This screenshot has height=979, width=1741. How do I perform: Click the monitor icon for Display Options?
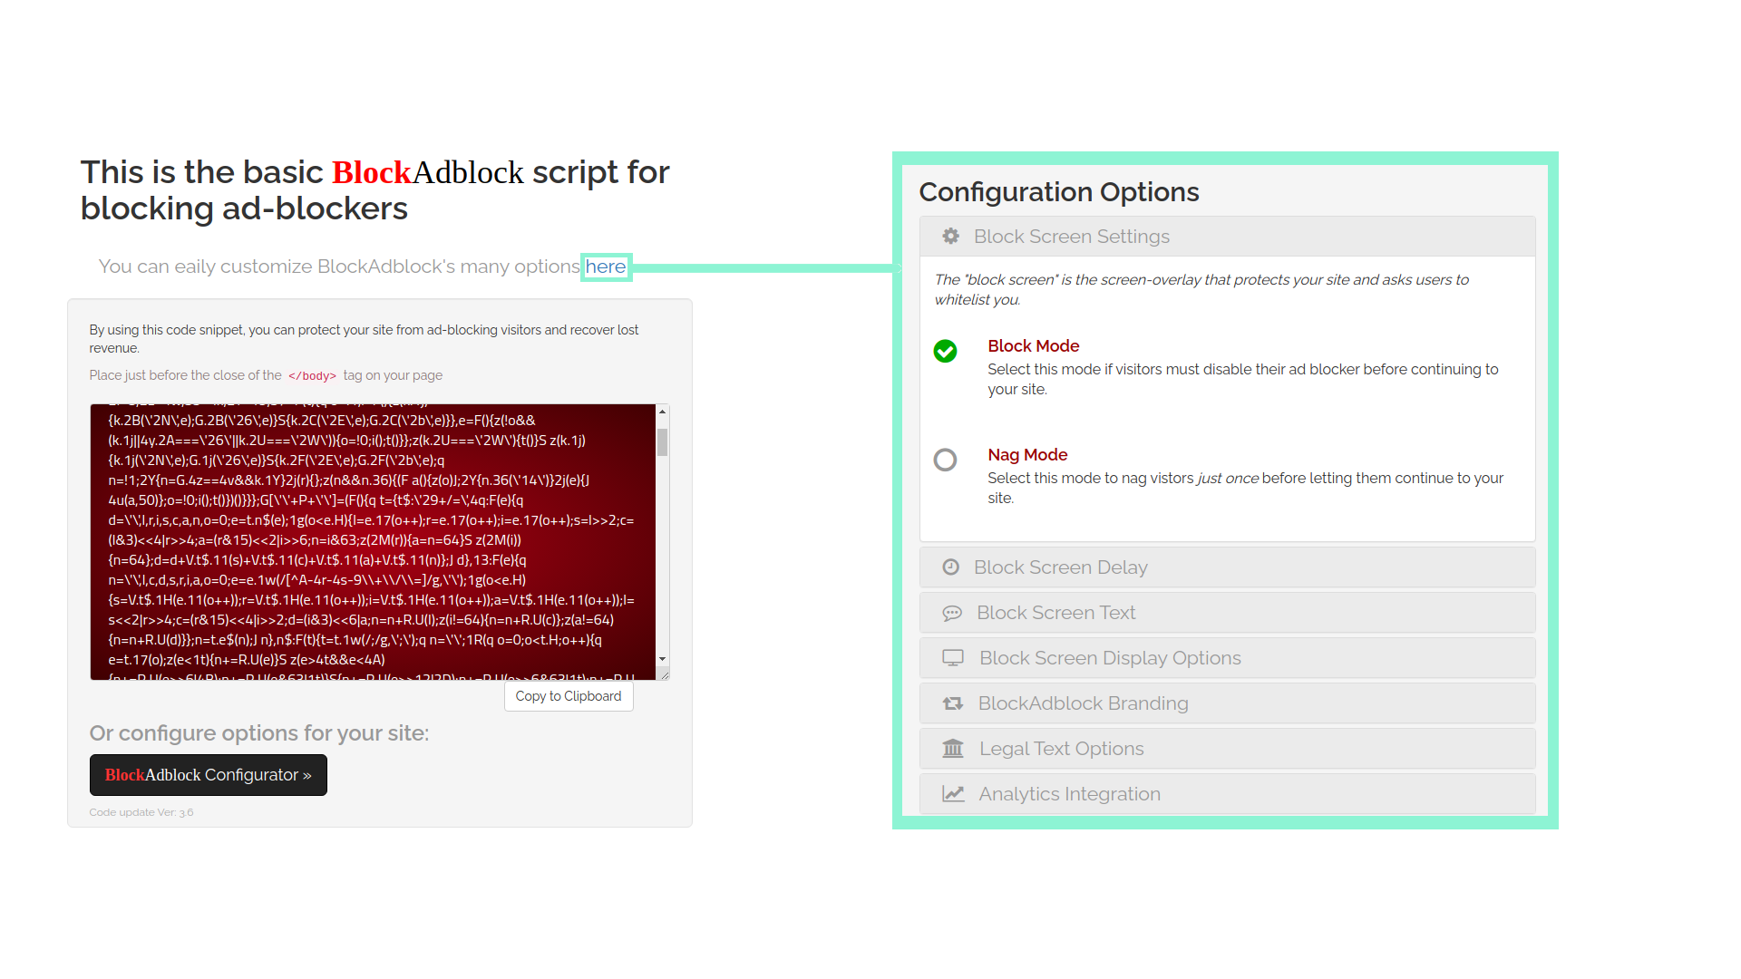(x=953, y=658)
